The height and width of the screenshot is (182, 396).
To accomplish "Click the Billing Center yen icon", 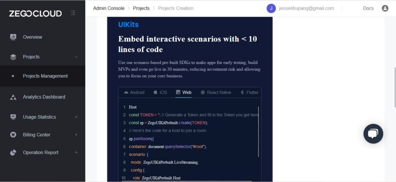I will click(x=13, y=135).
